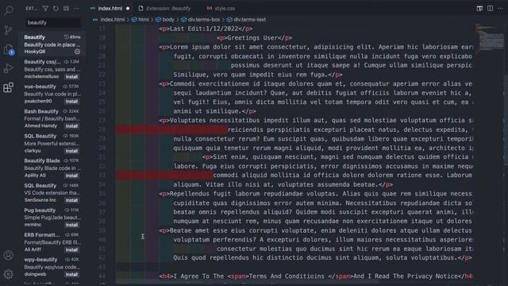Click the Similique, vero quam impedit line

[257, 75]
